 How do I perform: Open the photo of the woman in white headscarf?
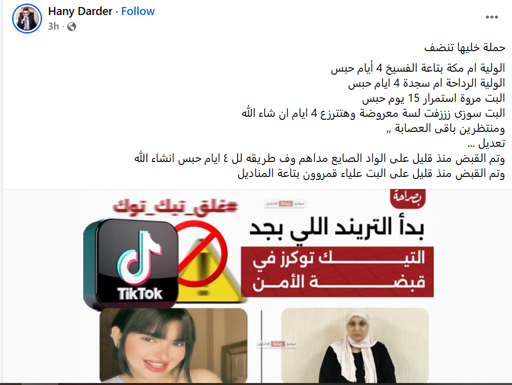pos(355,345)
